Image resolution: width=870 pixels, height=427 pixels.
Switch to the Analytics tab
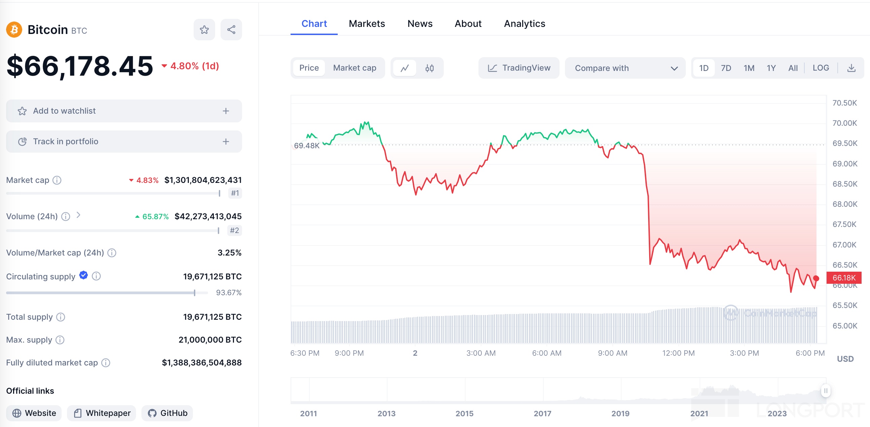tap(524, 24)
